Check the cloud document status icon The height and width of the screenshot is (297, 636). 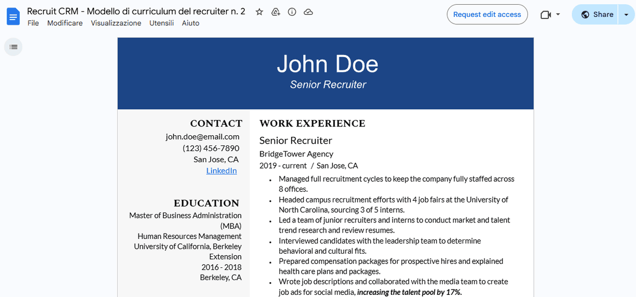[308, 12]
